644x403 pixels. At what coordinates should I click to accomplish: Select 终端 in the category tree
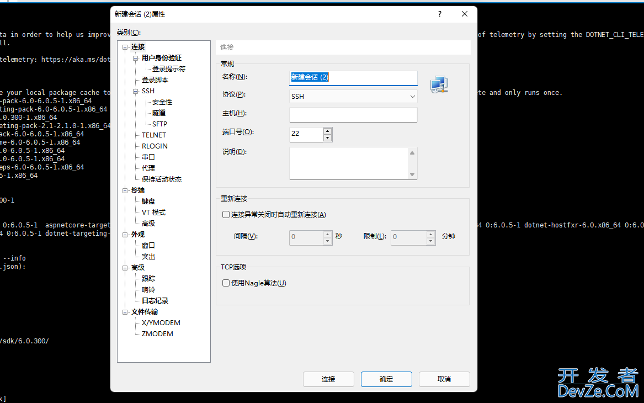tap(138, 190)
